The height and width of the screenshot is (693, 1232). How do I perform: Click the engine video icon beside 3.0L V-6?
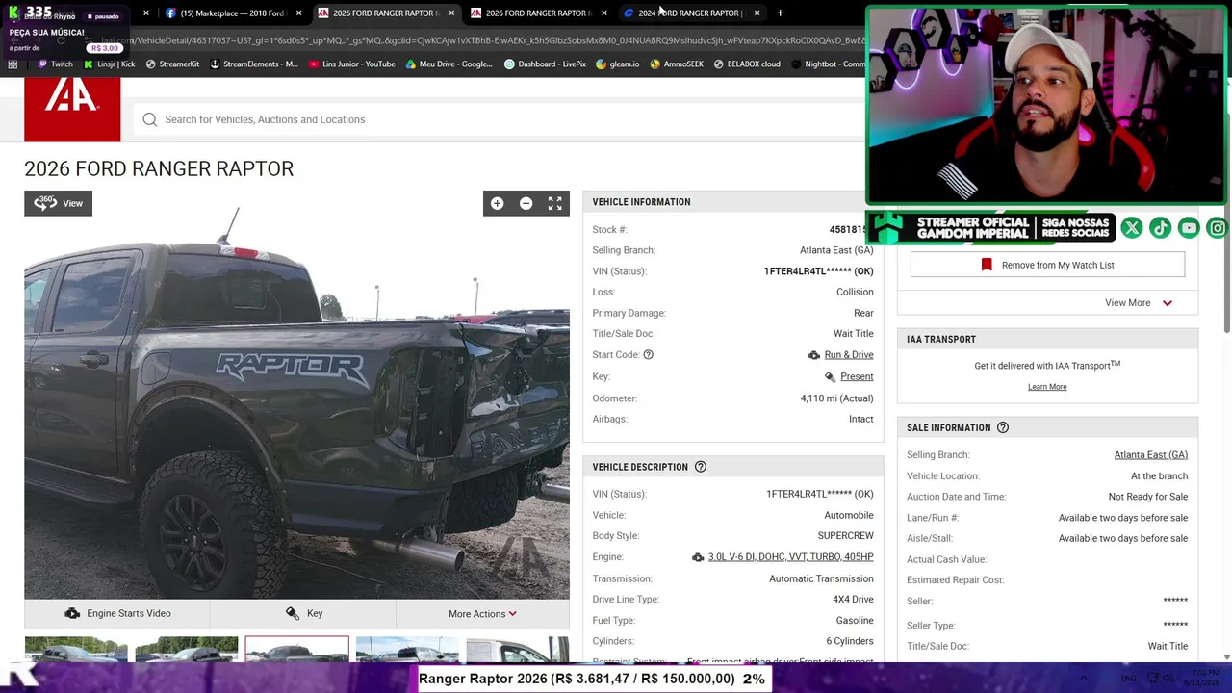[698, 557]
